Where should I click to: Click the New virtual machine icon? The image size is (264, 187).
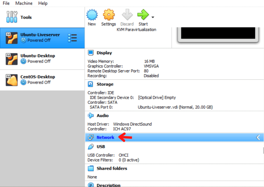(92, 15)
